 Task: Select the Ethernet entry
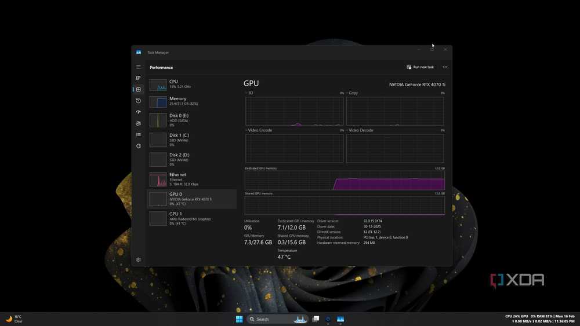pyautogui.click(x=191, y=179)
